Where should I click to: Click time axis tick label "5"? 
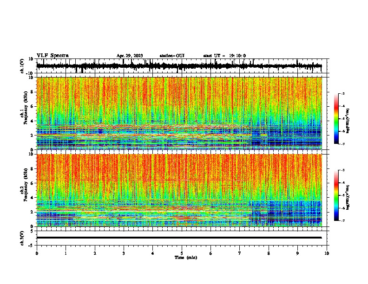[x=182, y=253]
